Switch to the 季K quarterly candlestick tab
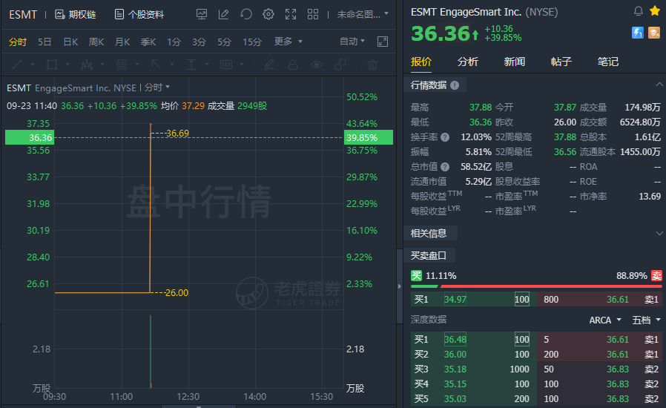Viewport: 666px width, 408px height. tap(148, 42)
